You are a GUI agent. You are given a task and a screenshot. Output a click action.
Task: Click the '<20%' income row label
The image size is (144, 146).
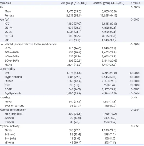pos(8,48)
